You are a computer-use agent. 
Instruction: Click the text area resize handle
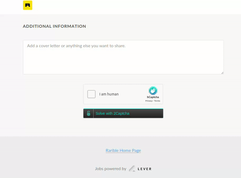pyautogui.click(x=222, y=73)
